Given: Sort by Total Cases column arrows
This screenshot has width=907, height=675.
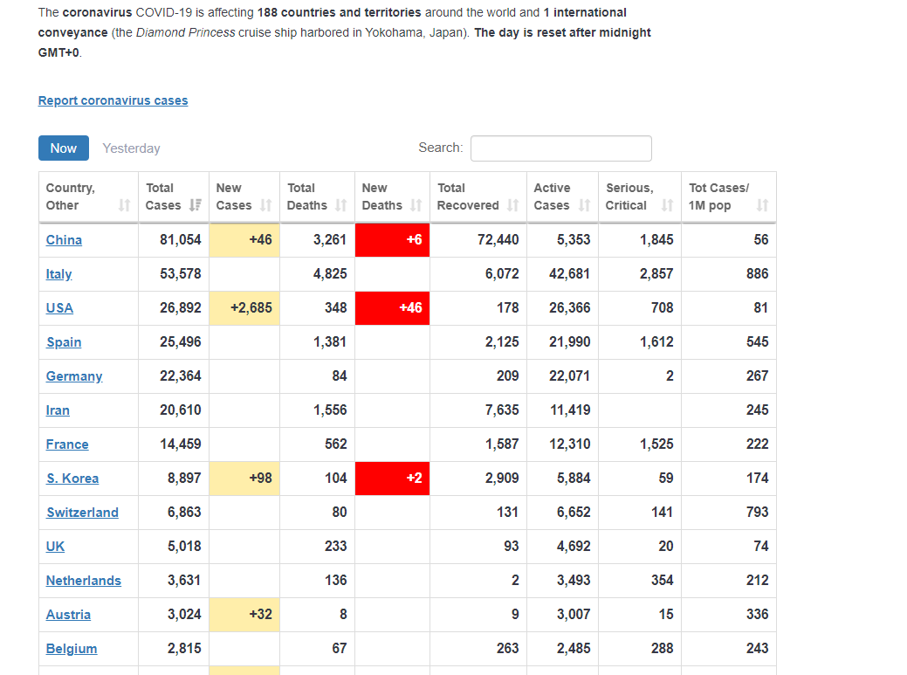Looking at the screenshot, I should tap(196, 205).
